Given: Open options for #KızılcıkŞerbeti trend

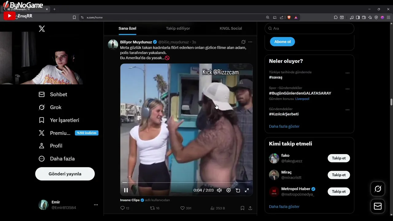Looking at the screenshot, I should [347, 110].
